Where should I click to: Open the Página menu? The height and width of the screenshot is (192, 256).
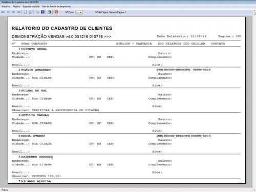(16, 7)
